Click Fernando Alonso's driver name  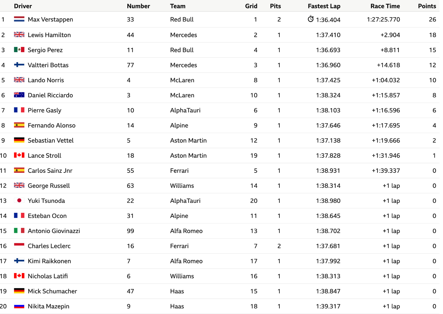click(52, 125)
